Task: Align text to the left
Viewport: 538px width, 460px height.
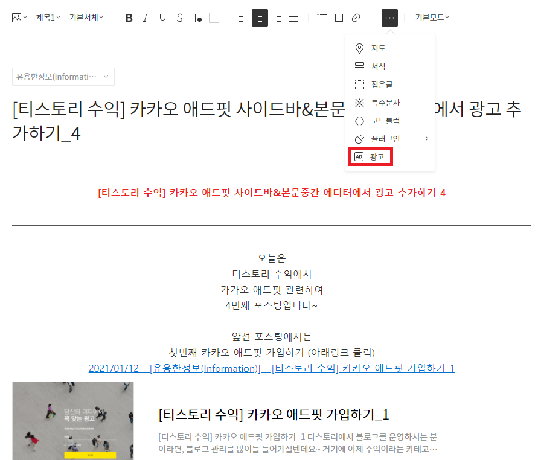Action: [243, 18]
